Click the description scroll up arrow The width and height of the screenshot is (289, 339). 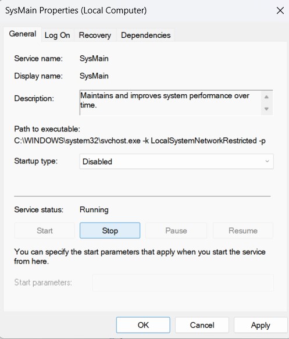coord(266,97)
